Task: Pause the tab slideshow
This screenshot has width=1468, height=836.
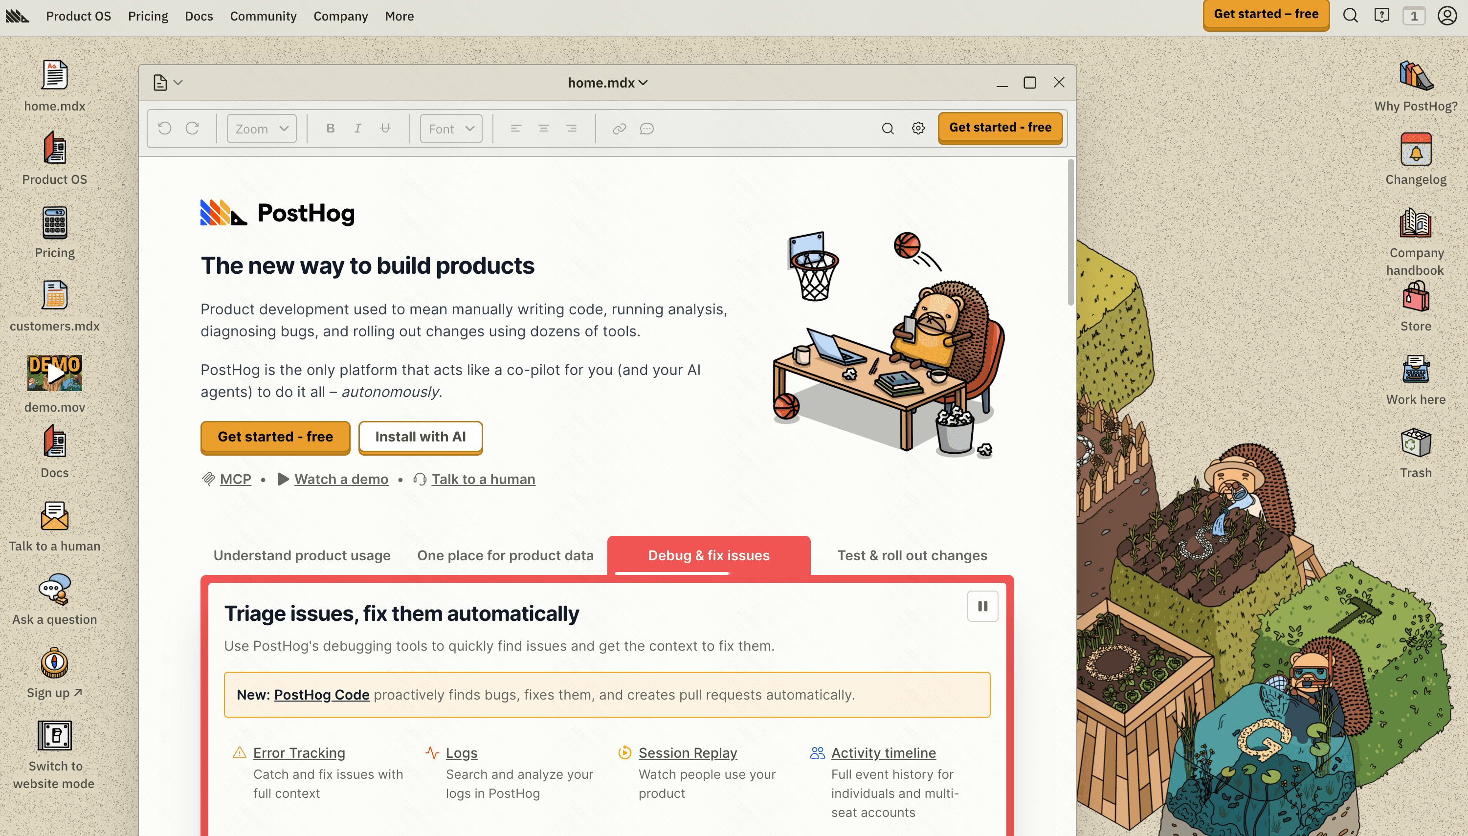Action: [983, 606]
